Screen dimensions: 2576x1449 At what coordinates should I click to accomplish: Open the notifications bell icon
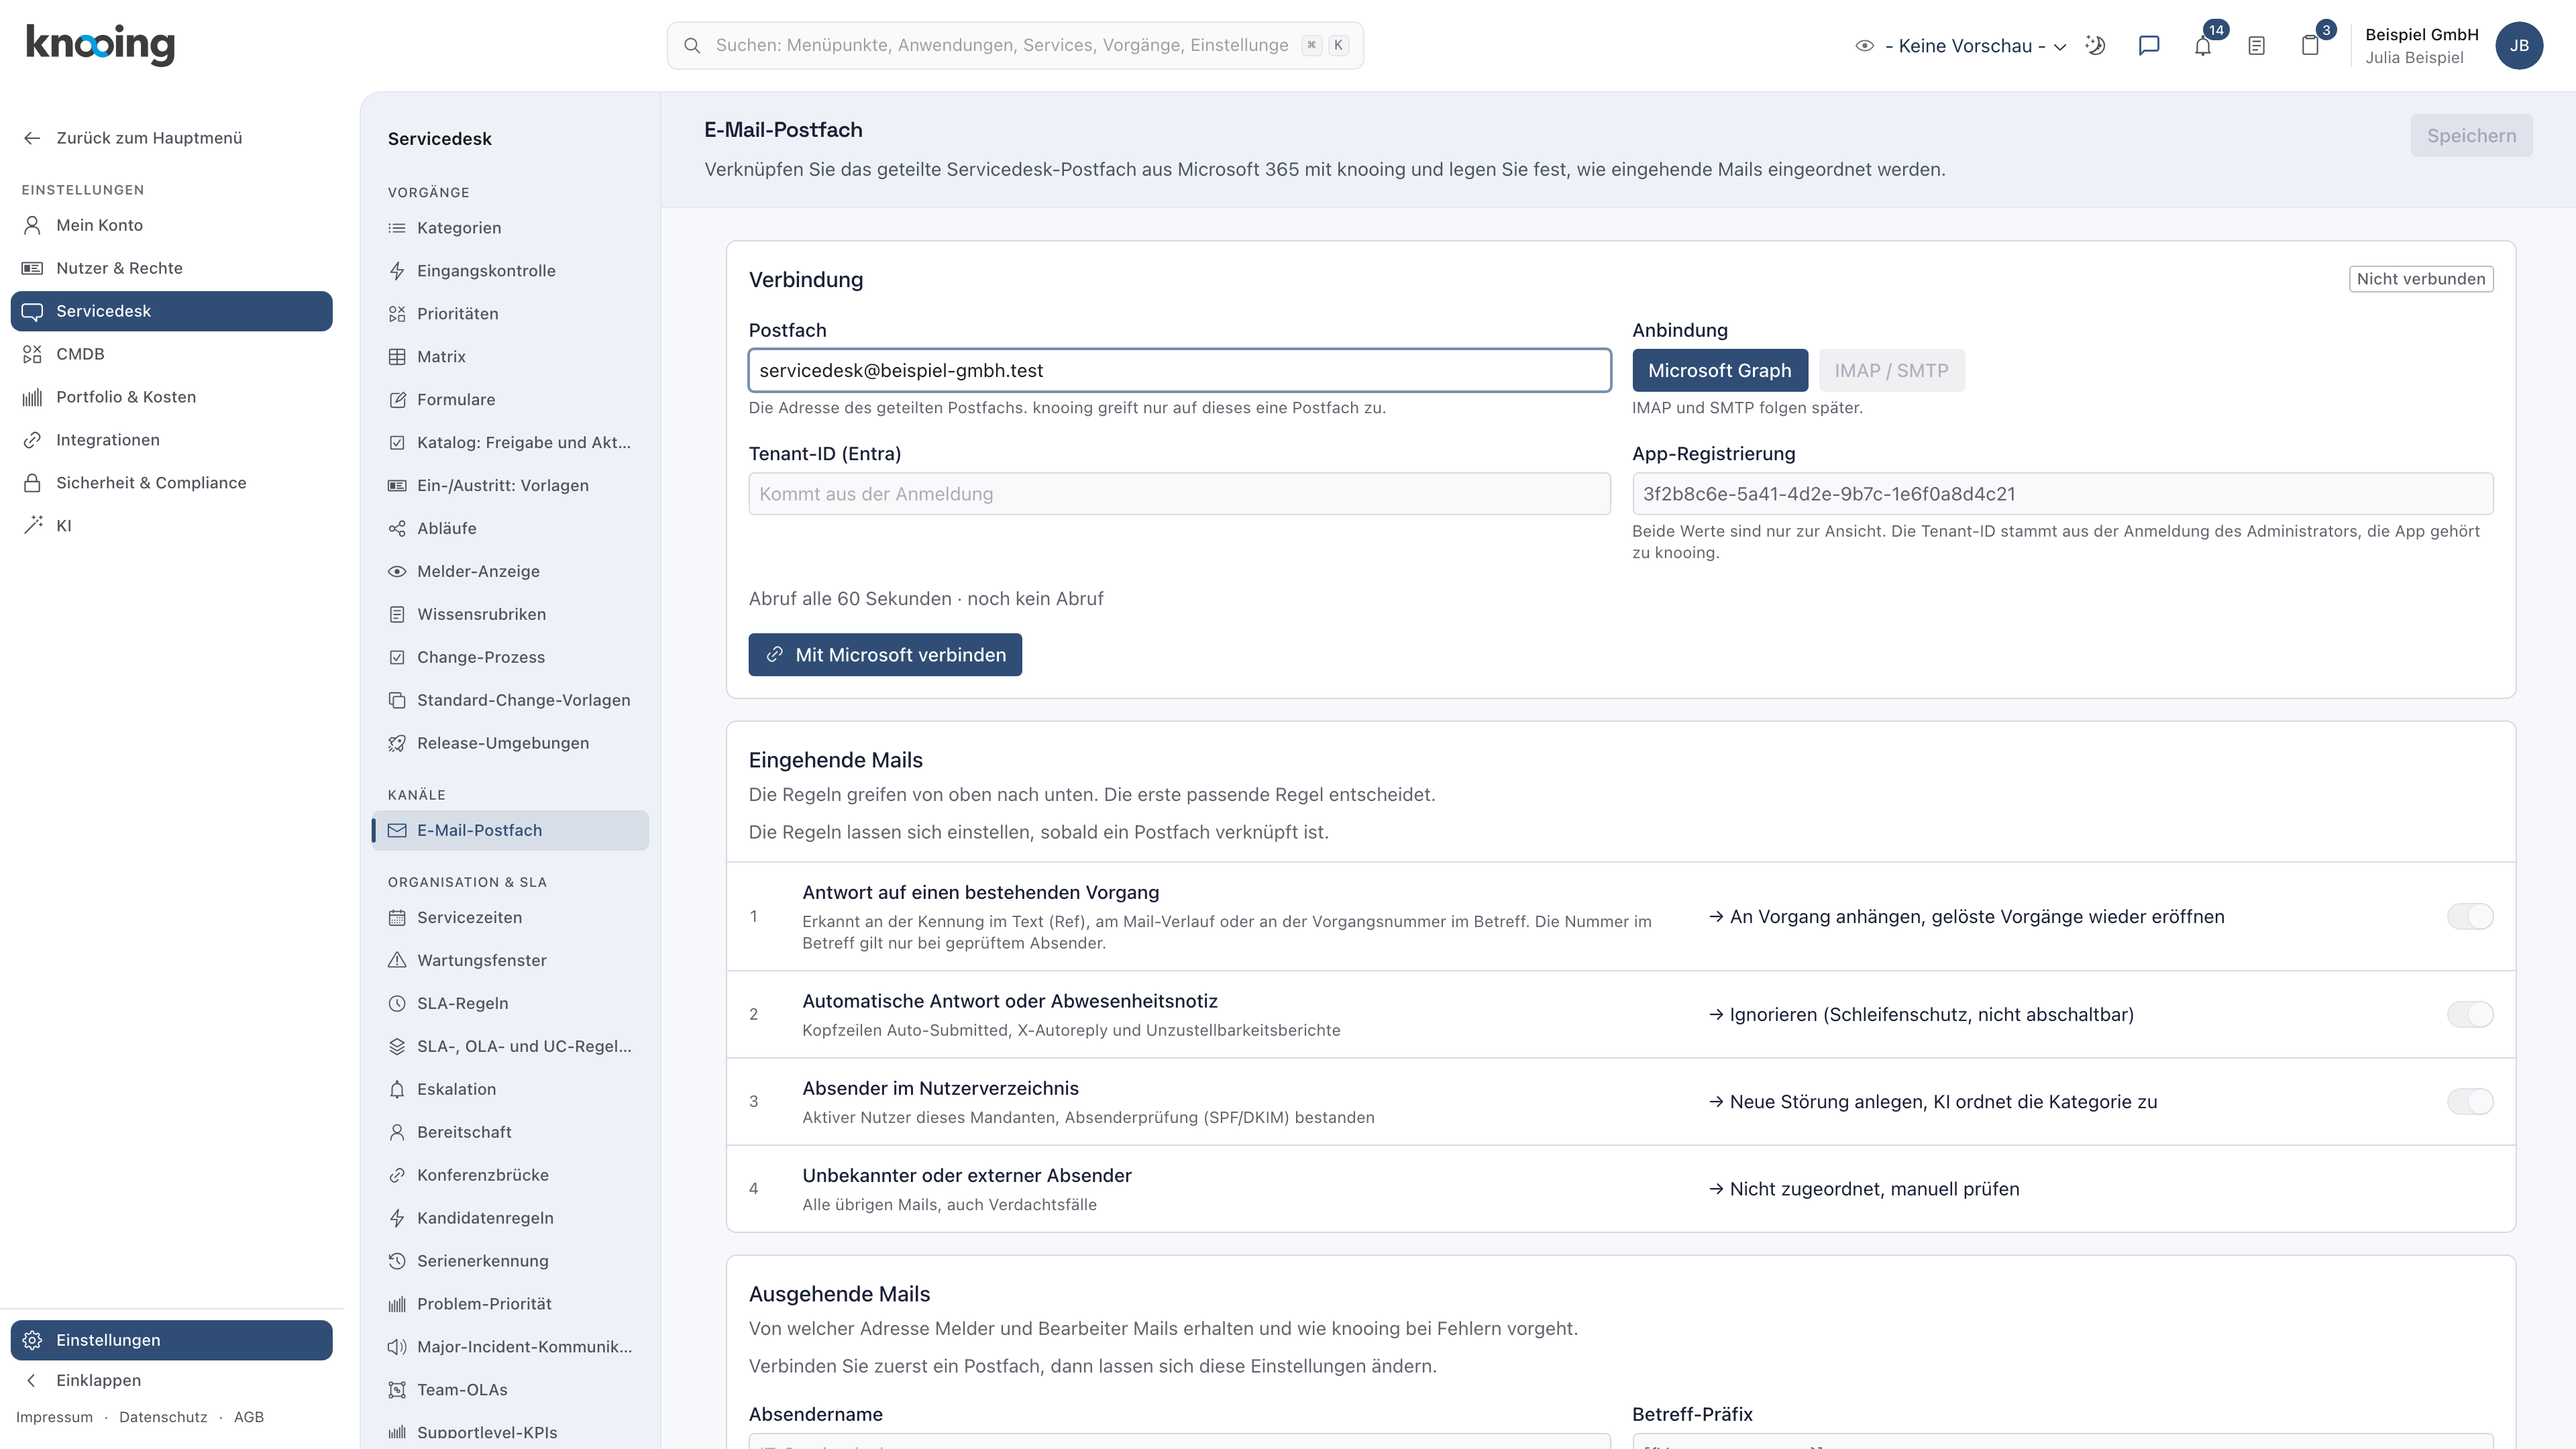(x=2202, y=46)
